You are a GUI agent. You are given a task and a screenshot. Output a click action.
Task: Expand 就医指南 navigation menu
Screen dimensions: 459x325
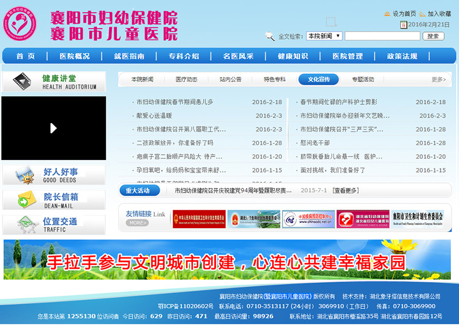(x=129, y=56)
